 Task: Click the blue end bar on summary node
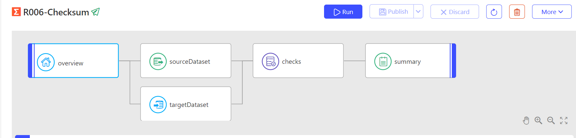tap(453, 61)
